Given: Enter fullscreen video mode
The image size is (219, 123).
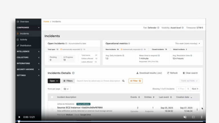Looking at the screenshot, I should [x=193, y=117].
